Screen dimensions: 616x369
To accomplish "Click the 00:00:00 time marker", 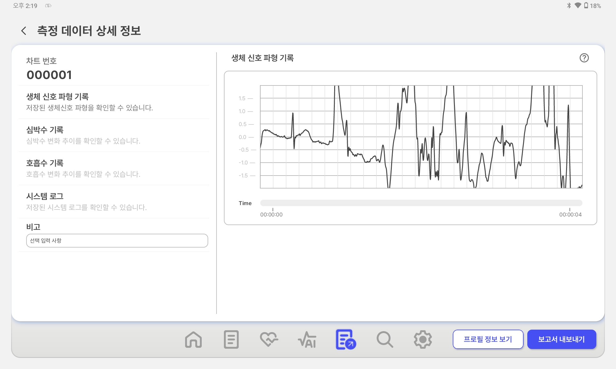I will pos(271,214).
